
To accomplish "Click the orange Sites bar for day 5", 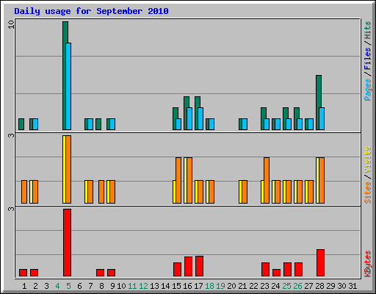I will (68, 169).
